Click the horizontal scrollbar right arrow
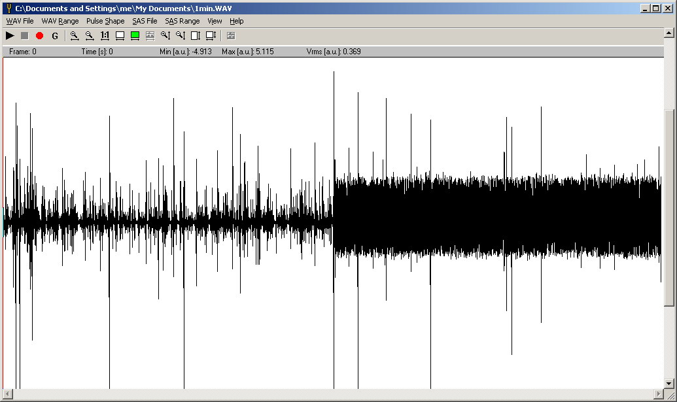This screenshot has height=402, width=677. coord(658,394)
